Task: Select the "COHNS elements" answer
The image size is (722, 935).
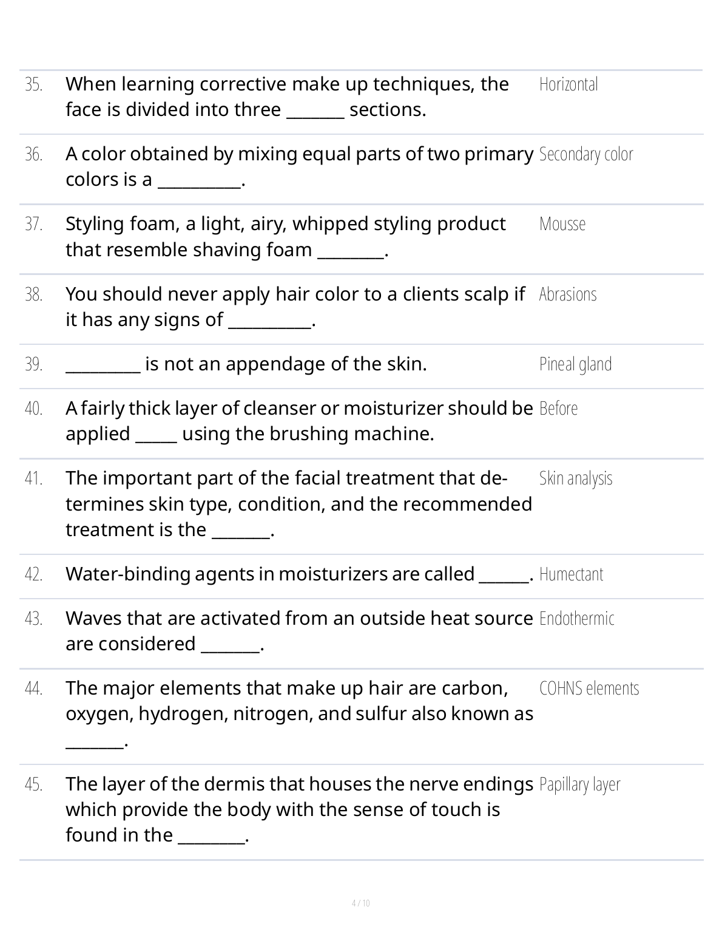Action: tap(589, 688)
